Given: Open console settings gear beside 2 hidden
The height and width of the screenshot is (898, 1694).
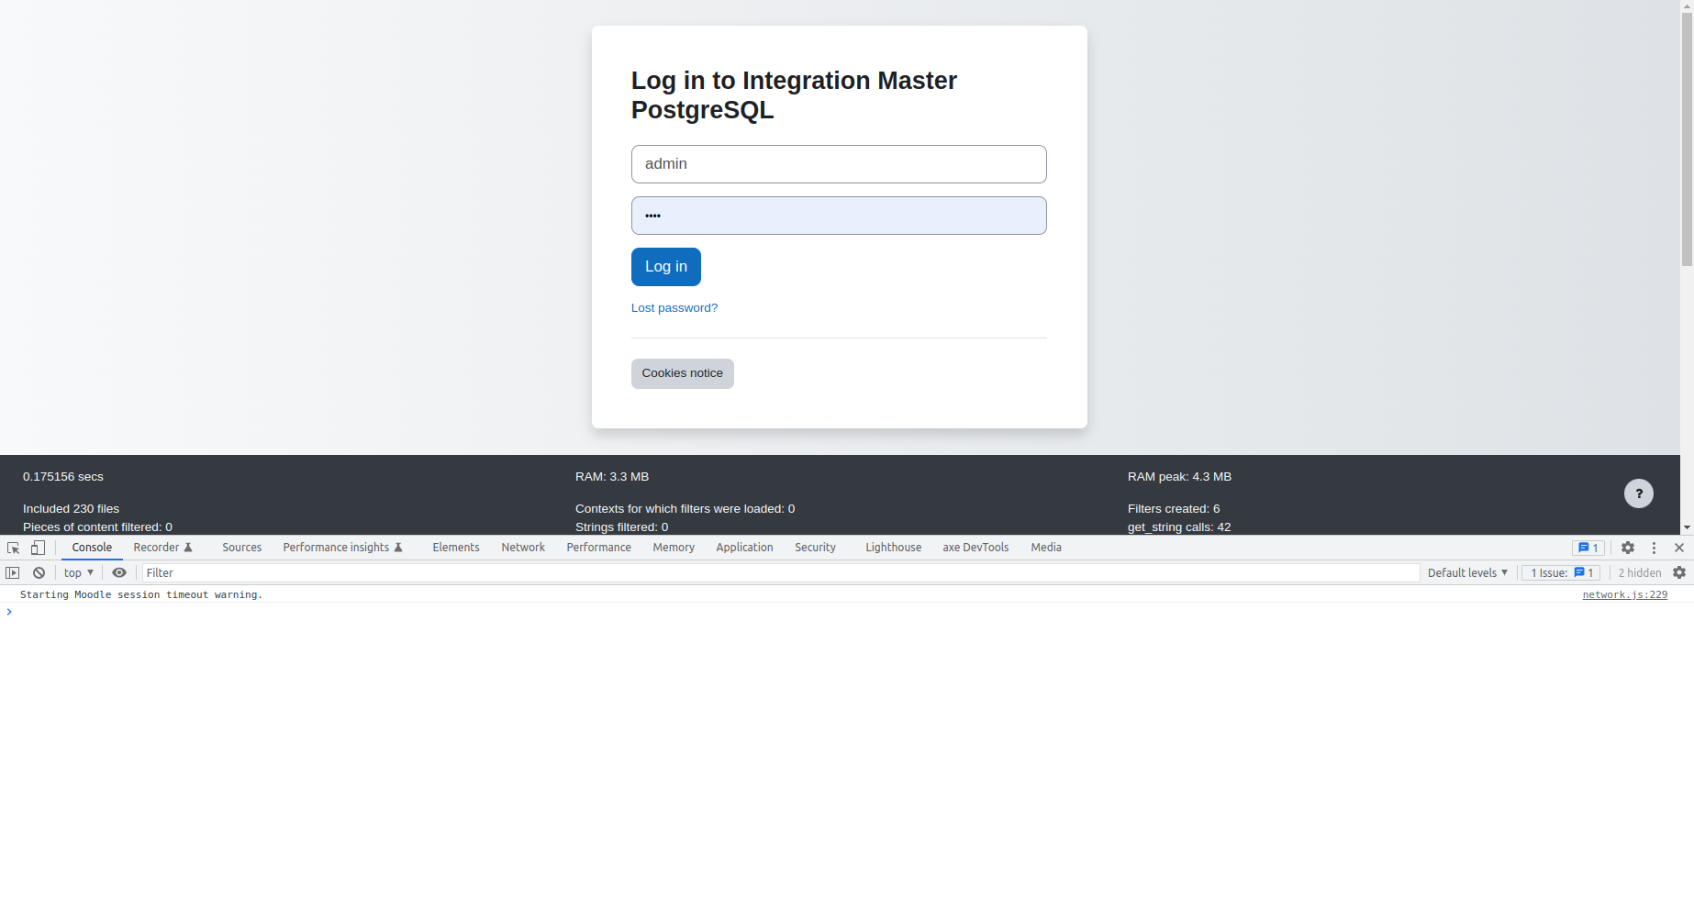Looking at the screenshot, I should 1679,572.
